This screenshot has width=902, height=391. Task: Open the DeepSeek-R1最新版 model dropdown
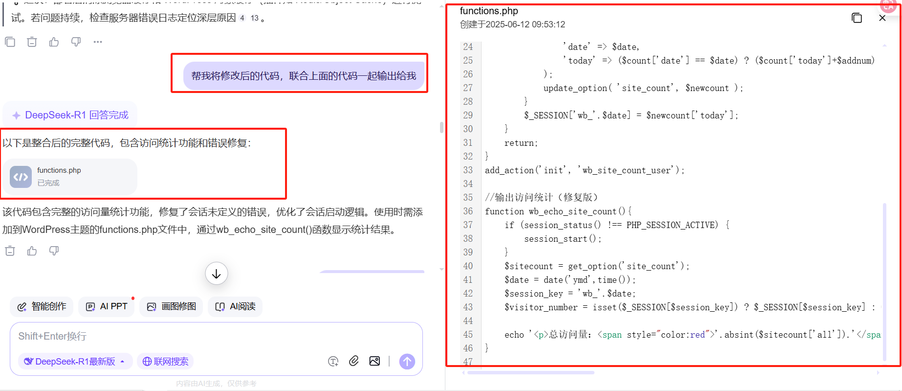click(x=75, y=361)
